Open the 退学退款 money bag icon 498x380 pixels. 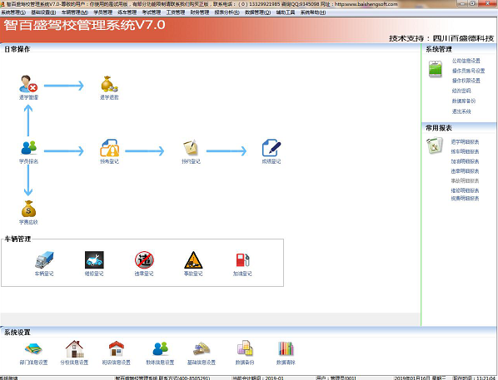(109, 84)
